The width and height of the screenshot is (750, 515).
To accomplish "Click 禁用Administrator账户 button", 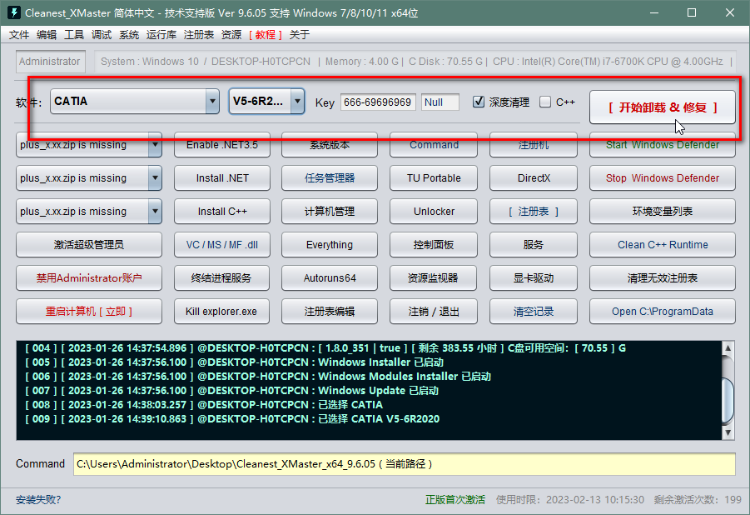I will tap(89, 277).
